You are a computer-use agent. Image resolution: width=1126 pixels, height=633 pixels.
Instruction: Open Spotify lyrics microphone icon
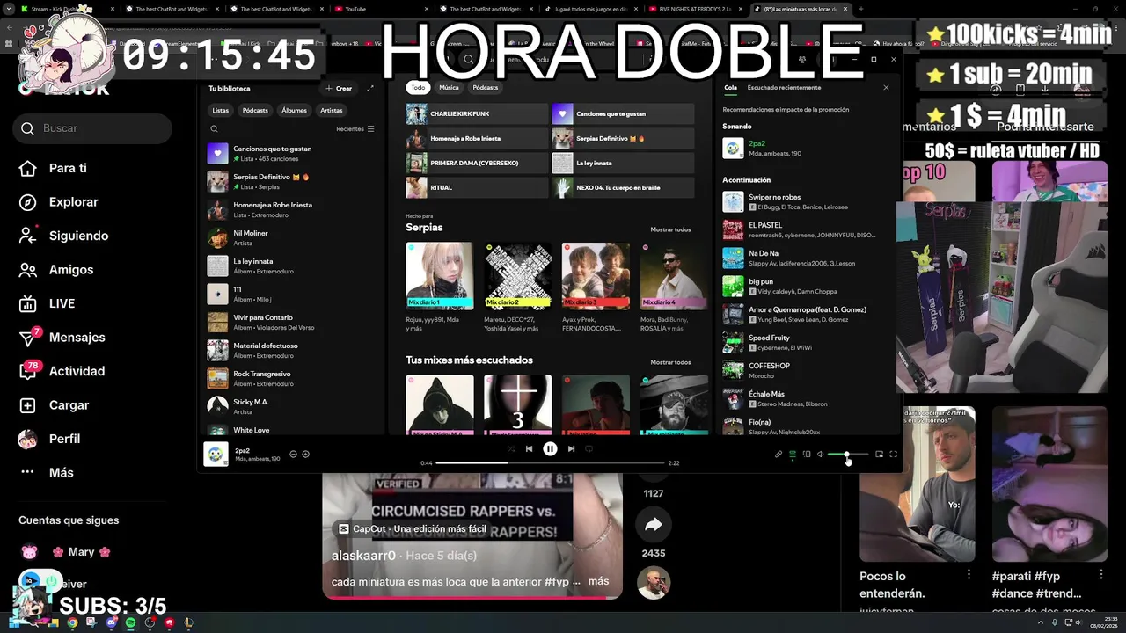(779, 454)
